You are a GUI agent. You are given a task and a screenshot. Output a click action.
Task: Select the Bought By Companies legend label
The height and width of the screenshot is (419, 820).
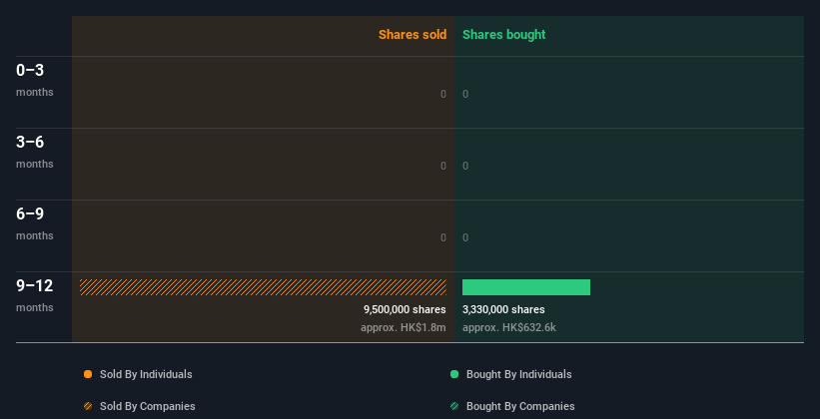(x=520, y=406)
